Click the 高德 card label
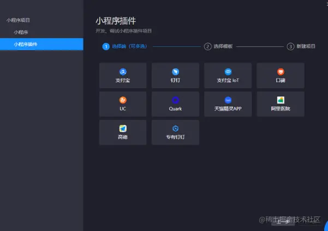 coord(123,137)
